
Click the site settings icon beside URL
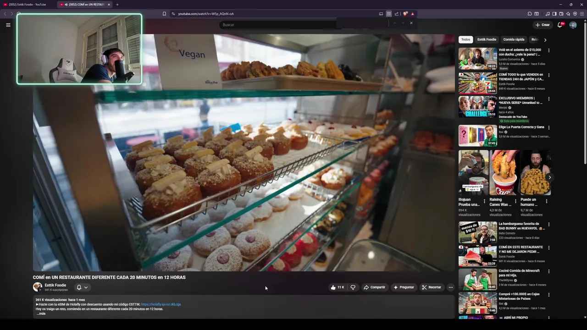click(x=173, y=14)
